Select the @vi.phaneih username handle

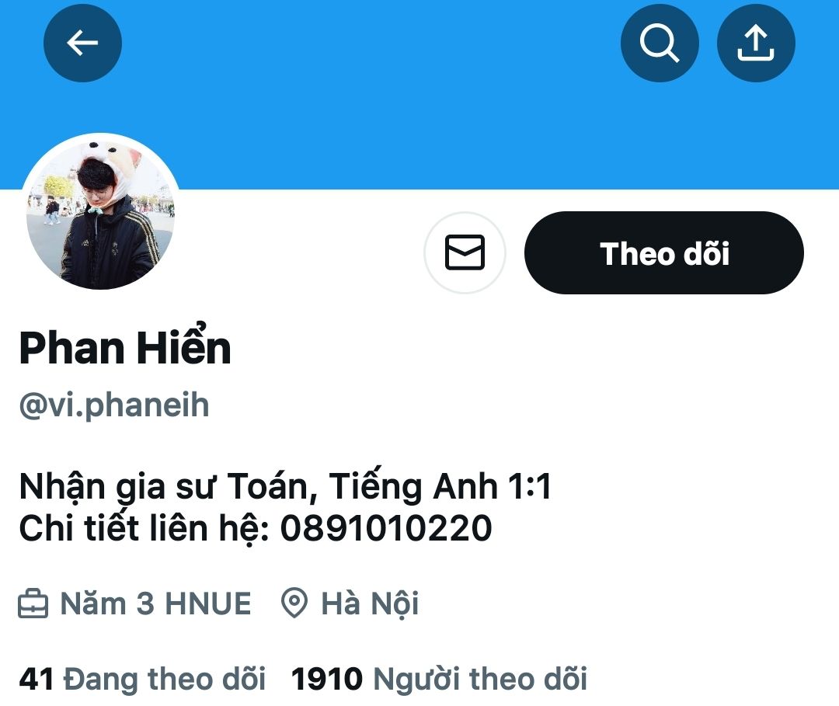tap(114, 405)
